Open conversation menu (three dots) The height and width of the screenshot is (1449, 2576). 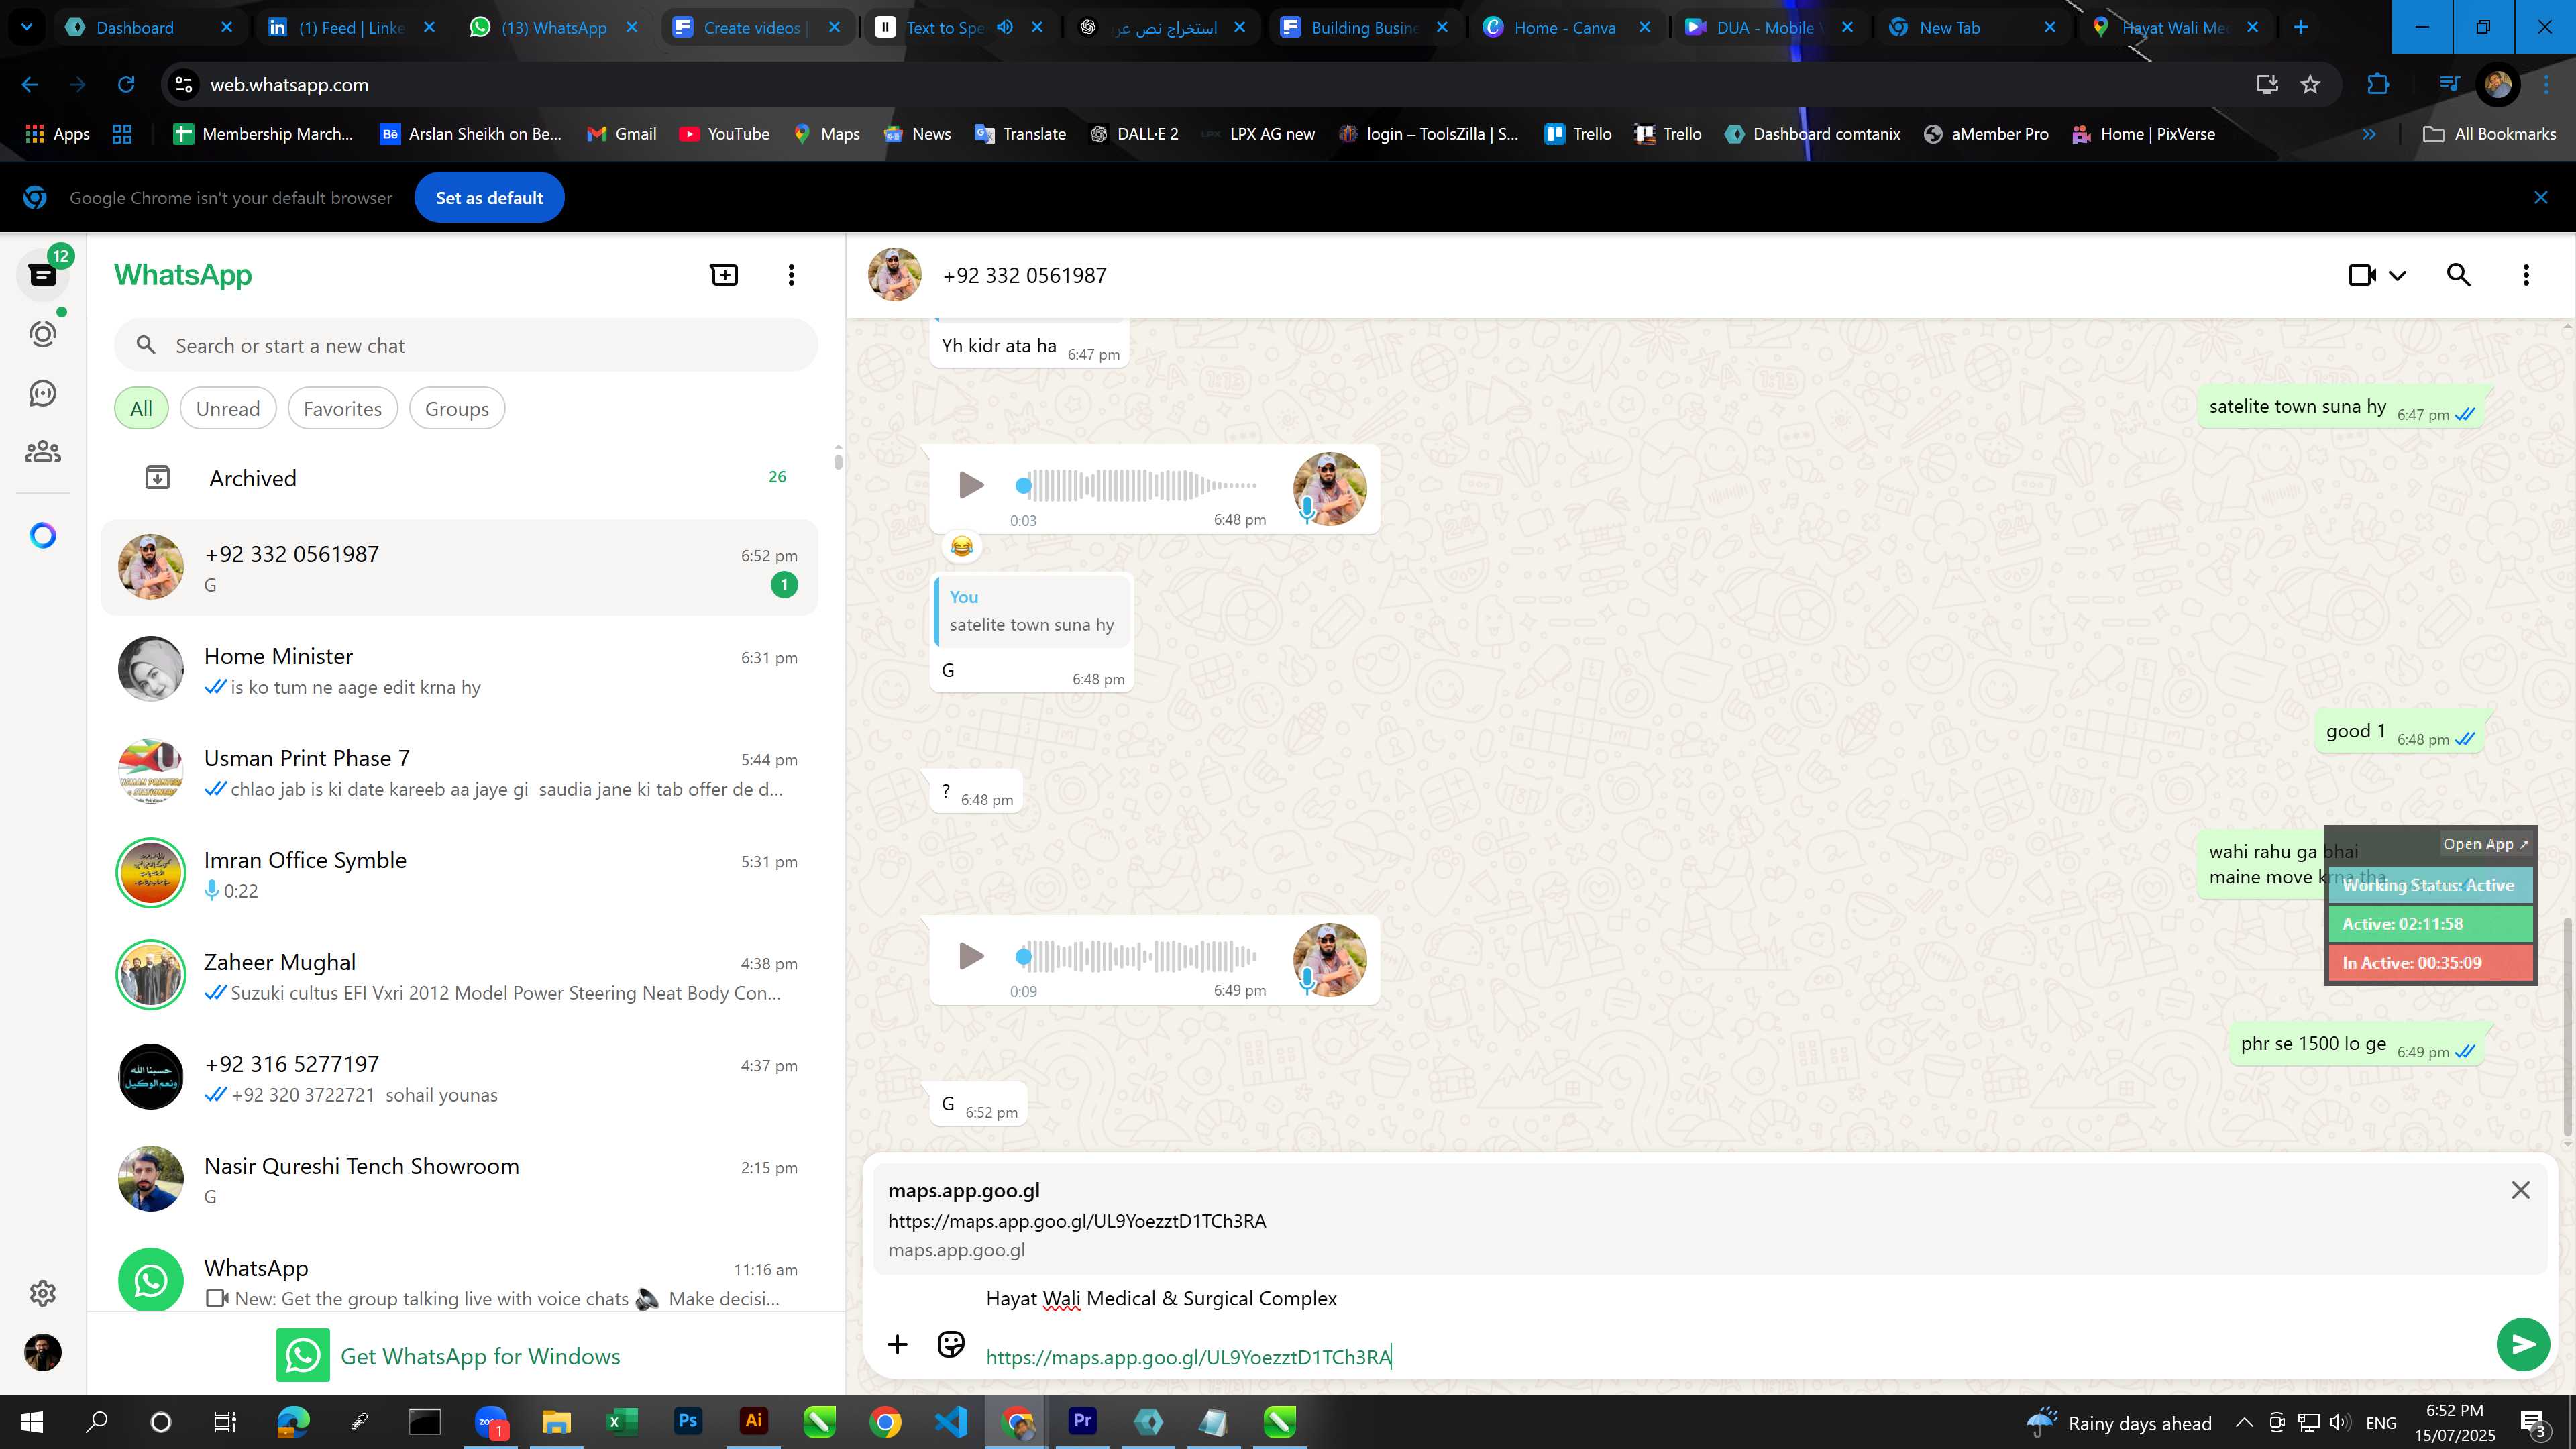[2526, 275]
